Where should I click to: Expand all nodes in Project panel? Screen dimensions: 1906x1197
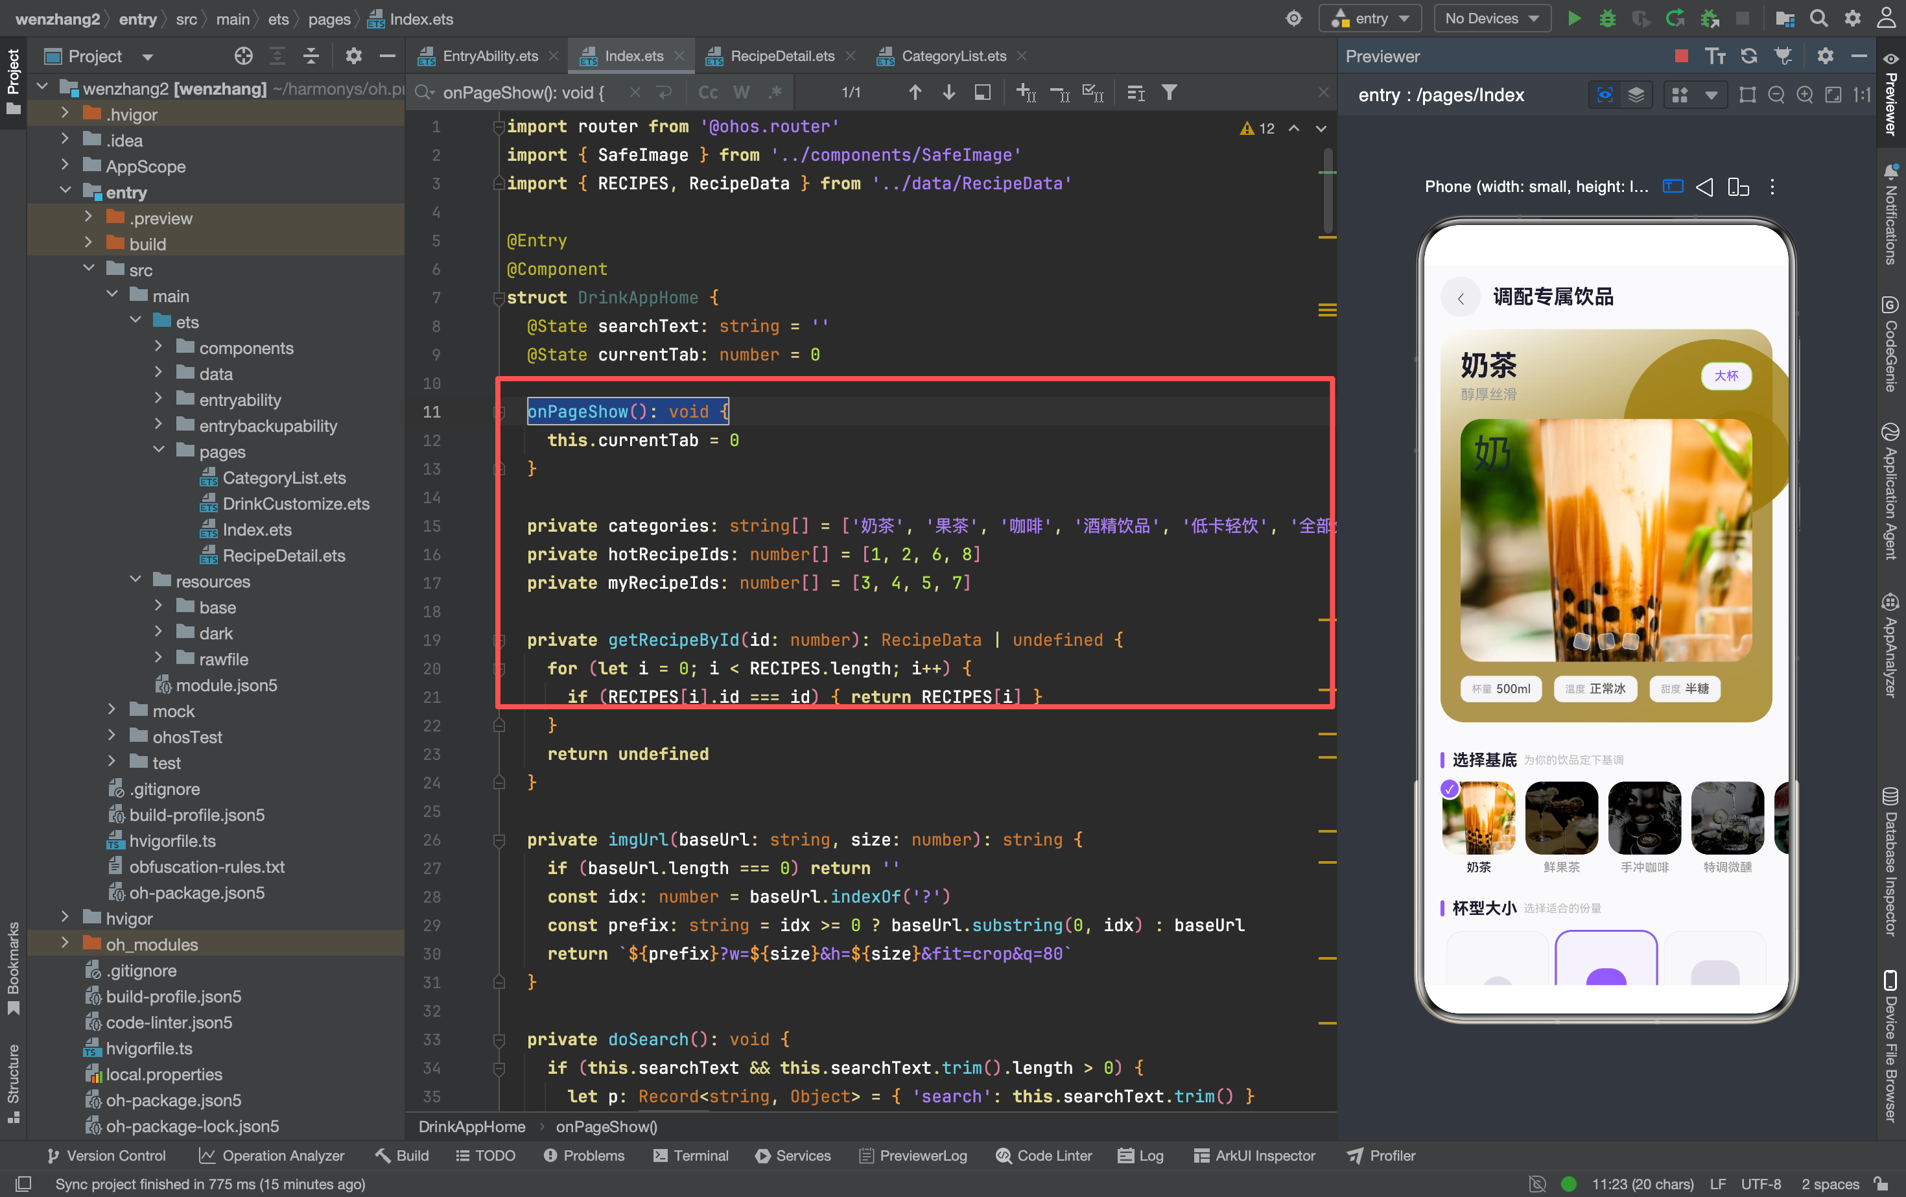click(277, 55)
